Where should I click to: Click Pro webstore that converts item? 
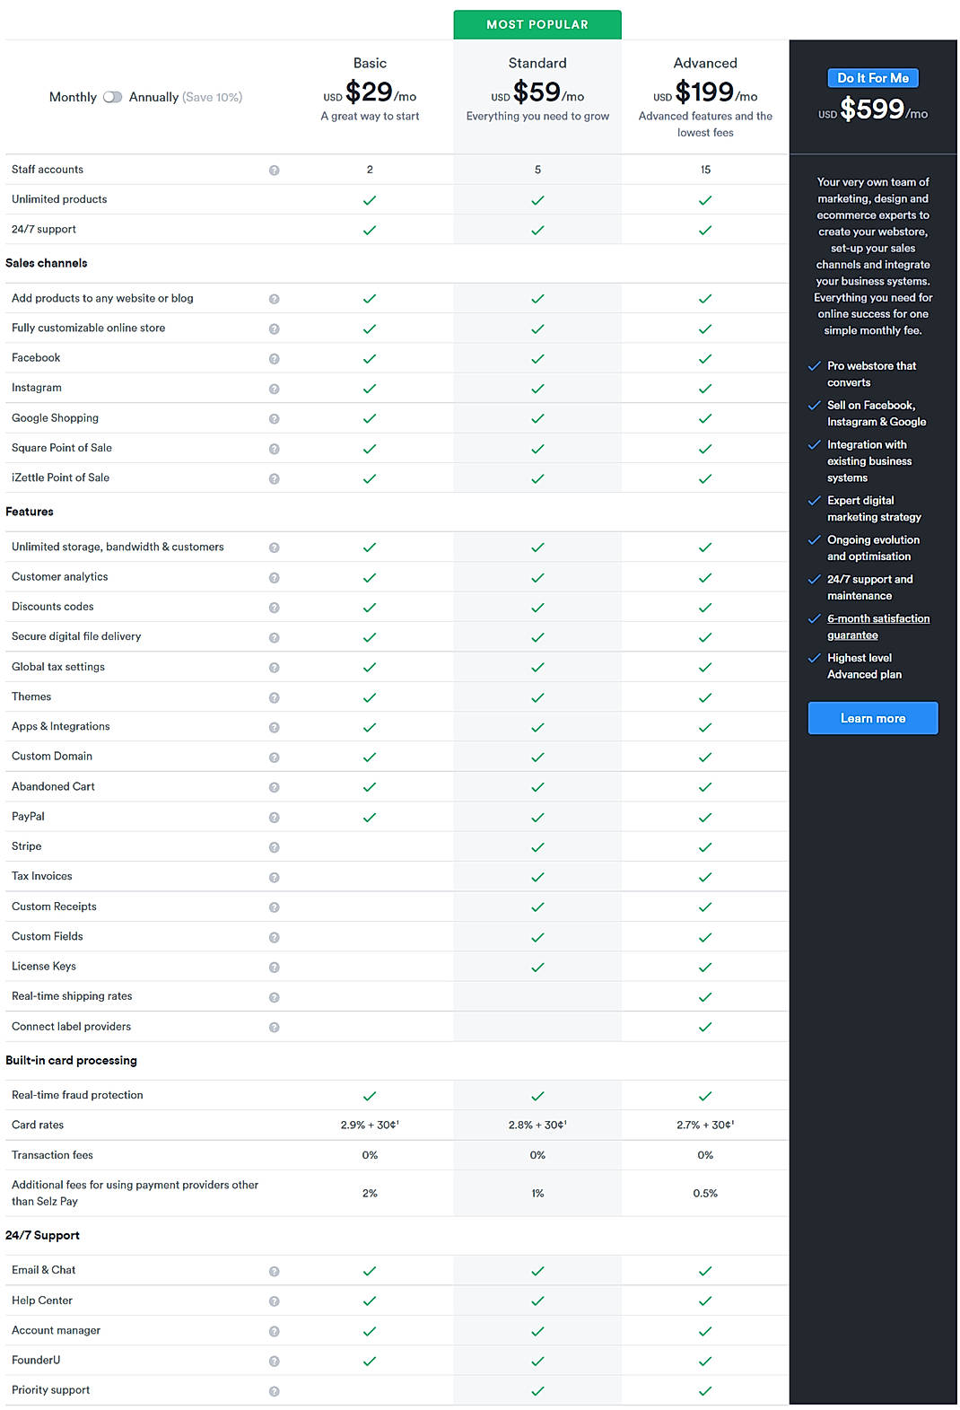(871, 374)
